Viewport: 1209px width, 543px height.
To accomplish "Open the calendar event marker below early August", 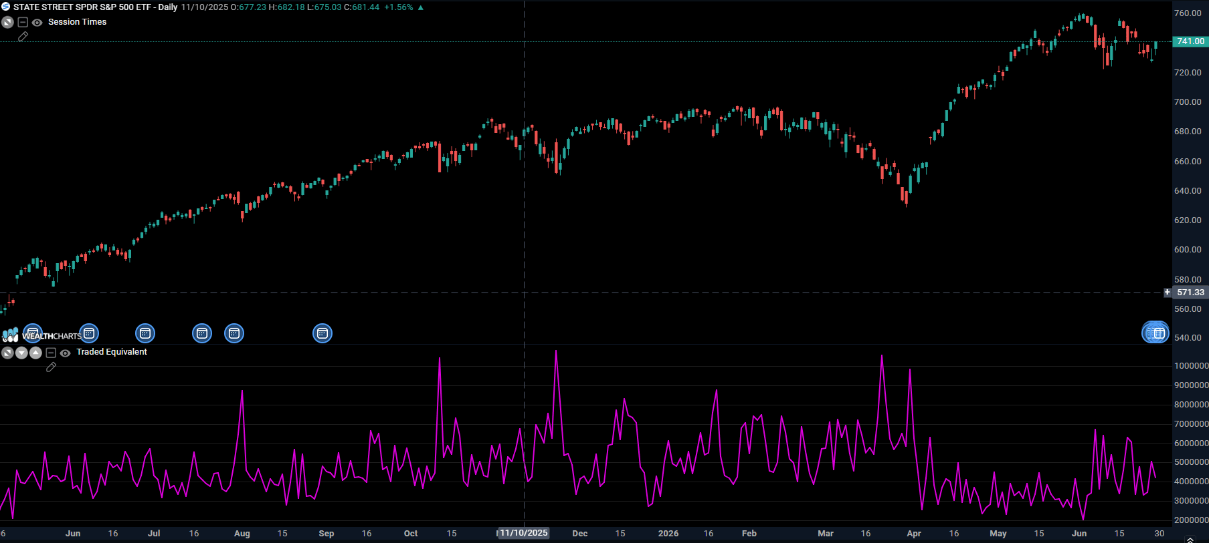I will pyautogui.click(x=234, y=333).
